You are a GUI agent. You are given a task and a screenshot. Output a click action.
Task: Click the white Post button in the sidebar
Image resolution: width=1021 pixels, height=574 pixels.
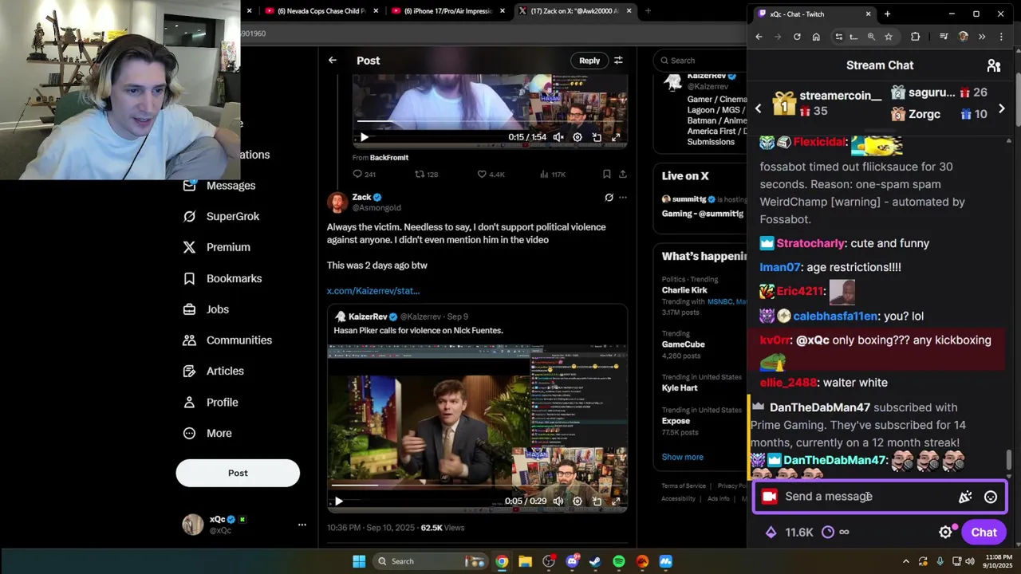(x=238, y=473)
